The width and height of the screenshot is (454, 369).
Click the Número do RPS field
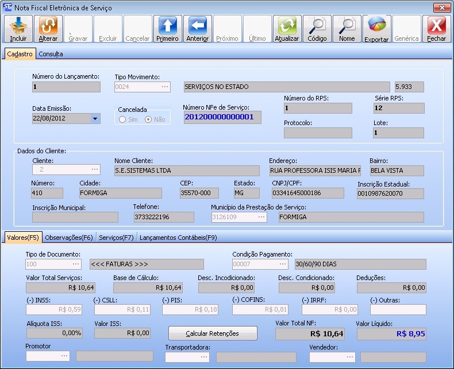tap(318, 108)
